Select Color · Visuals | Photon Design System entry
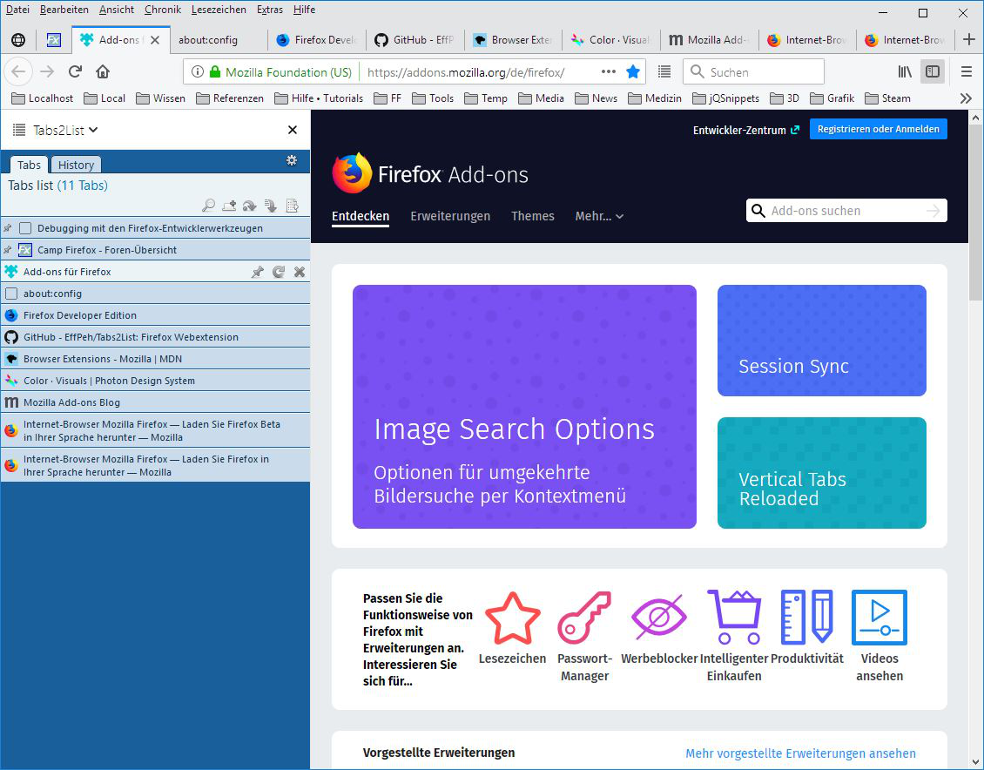984x770 pixels. (156, 381)
